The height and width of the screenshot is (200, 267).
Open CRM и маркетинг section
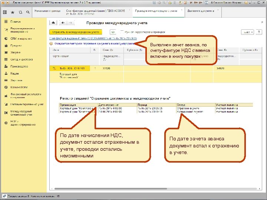point(20,38)
